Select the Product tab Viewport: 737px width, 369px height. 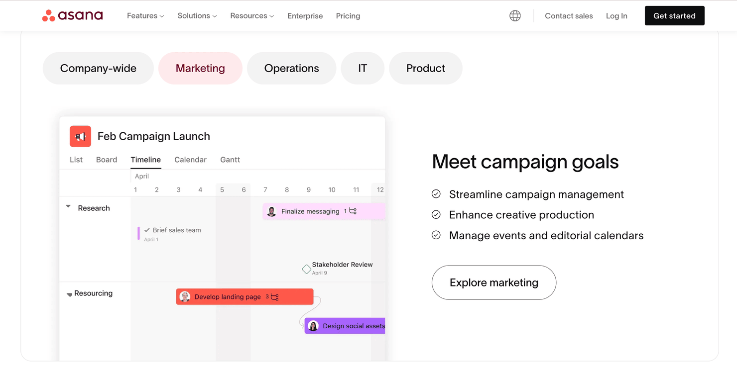[426, 68]
